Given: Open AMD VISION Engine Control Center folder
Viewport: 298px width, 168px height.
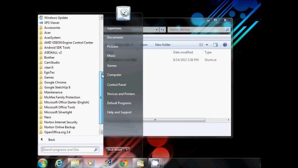Looking at the screenshot, I should (69, 42).
